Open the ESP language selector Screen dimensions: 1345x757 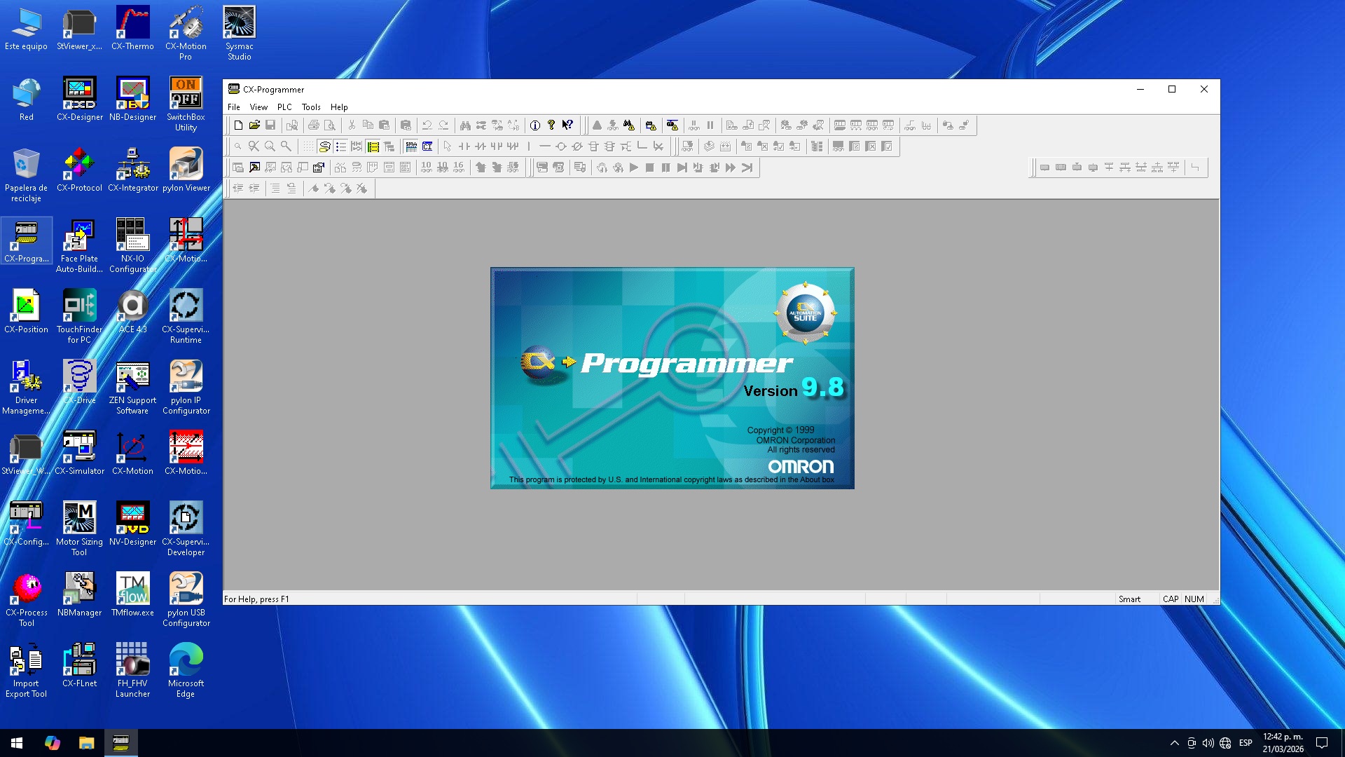tap(1245, 742)
